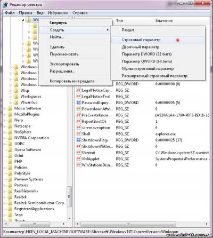213x238 pixels.
Task: Click the Userinit string value icon
Action: click(79, 153)
